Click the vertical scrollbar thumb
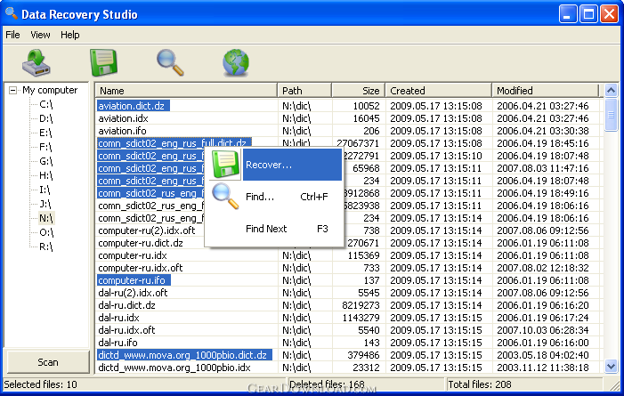 coord(611,115)
